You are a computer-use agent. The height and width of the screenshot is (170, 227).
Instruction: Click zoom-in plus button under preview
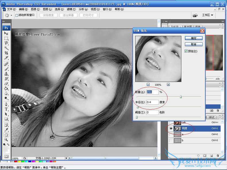168,85
